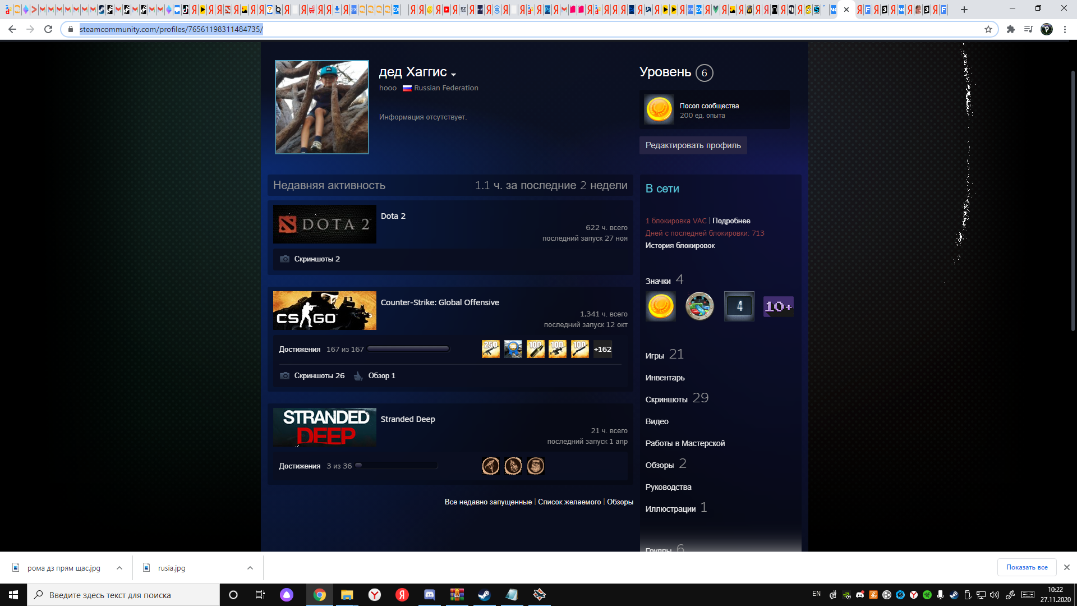Expand the username дед Хаггис dropdown arrow

point(453,75)
